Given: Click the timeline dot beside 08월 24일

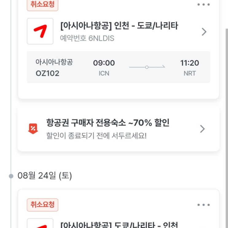Looking at the screenshot, I should (x=11, y=176).
